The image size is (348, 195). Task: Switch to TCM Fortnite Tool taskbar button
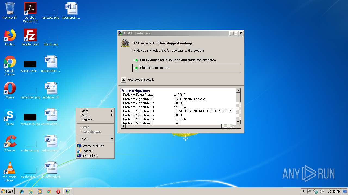[67, 191]
